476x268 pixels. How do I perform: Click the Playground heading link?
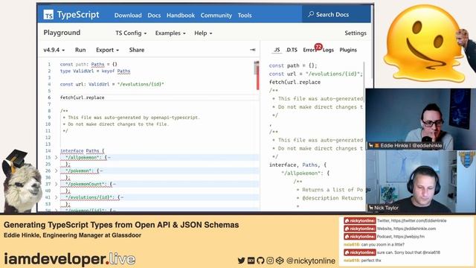point(62,33)
